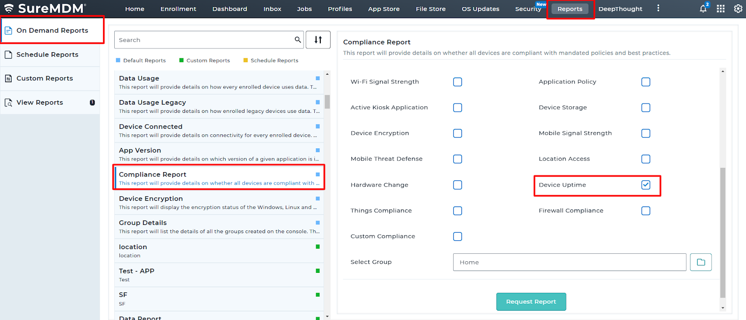Image resolution: width=746 pixels, height=320 pixels.
Task: Click the compliance panel scrollbar thumb
Action: 723,232
